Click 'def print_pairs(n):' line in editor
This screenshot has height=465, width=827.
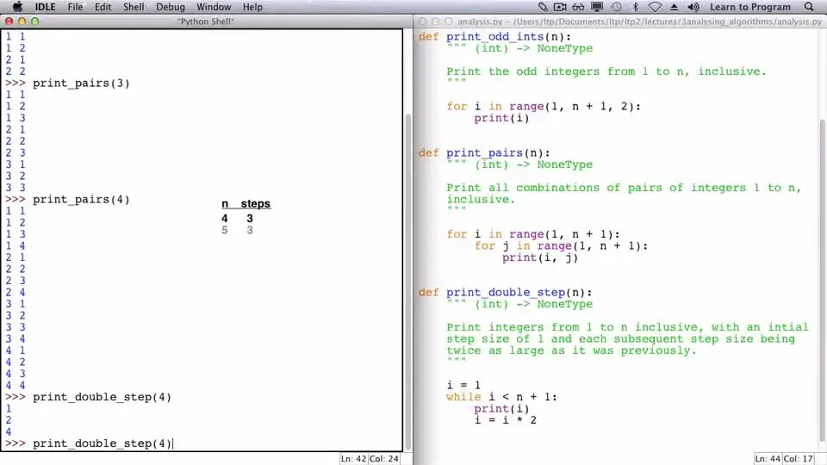[x=484, y=153]
